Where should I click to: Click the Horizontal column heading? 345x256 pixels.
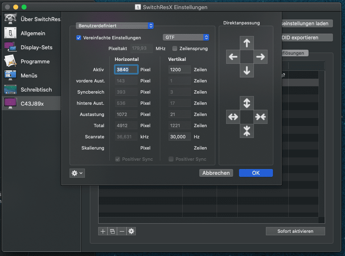coord(127,59)
